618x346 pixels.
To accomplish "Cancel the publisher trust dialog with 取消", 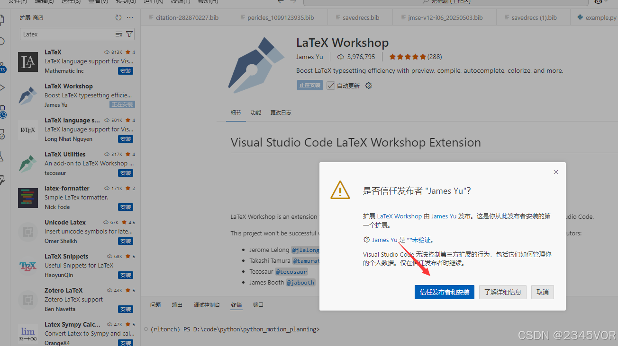I will (543, 292).
